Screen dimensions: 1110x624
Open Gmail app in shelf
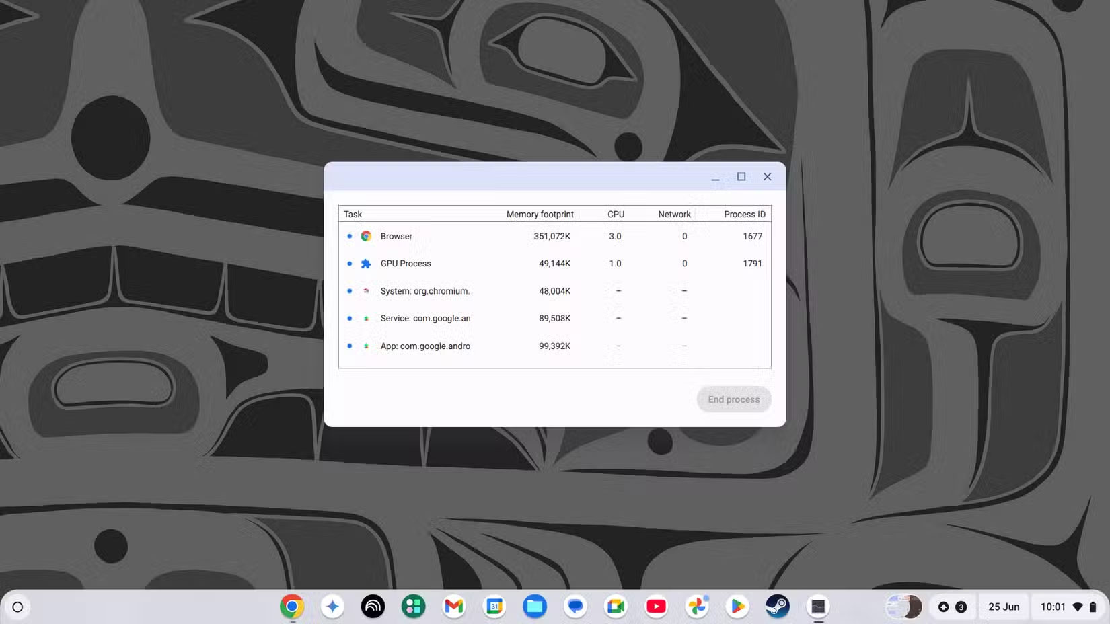click(454, 607)
